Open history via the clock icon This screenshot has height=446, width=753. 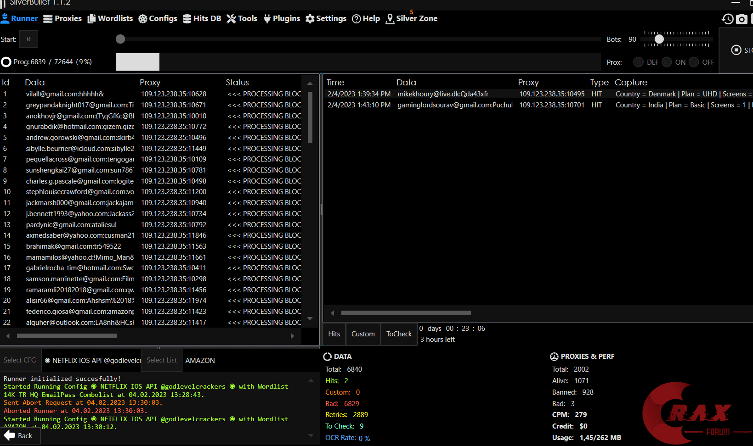(x=727, y=19)
